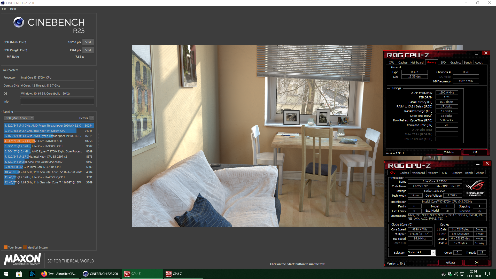
Task: Open the Socket #1 selection dropdown in CPU-Z
Action: tap(433, 252)
